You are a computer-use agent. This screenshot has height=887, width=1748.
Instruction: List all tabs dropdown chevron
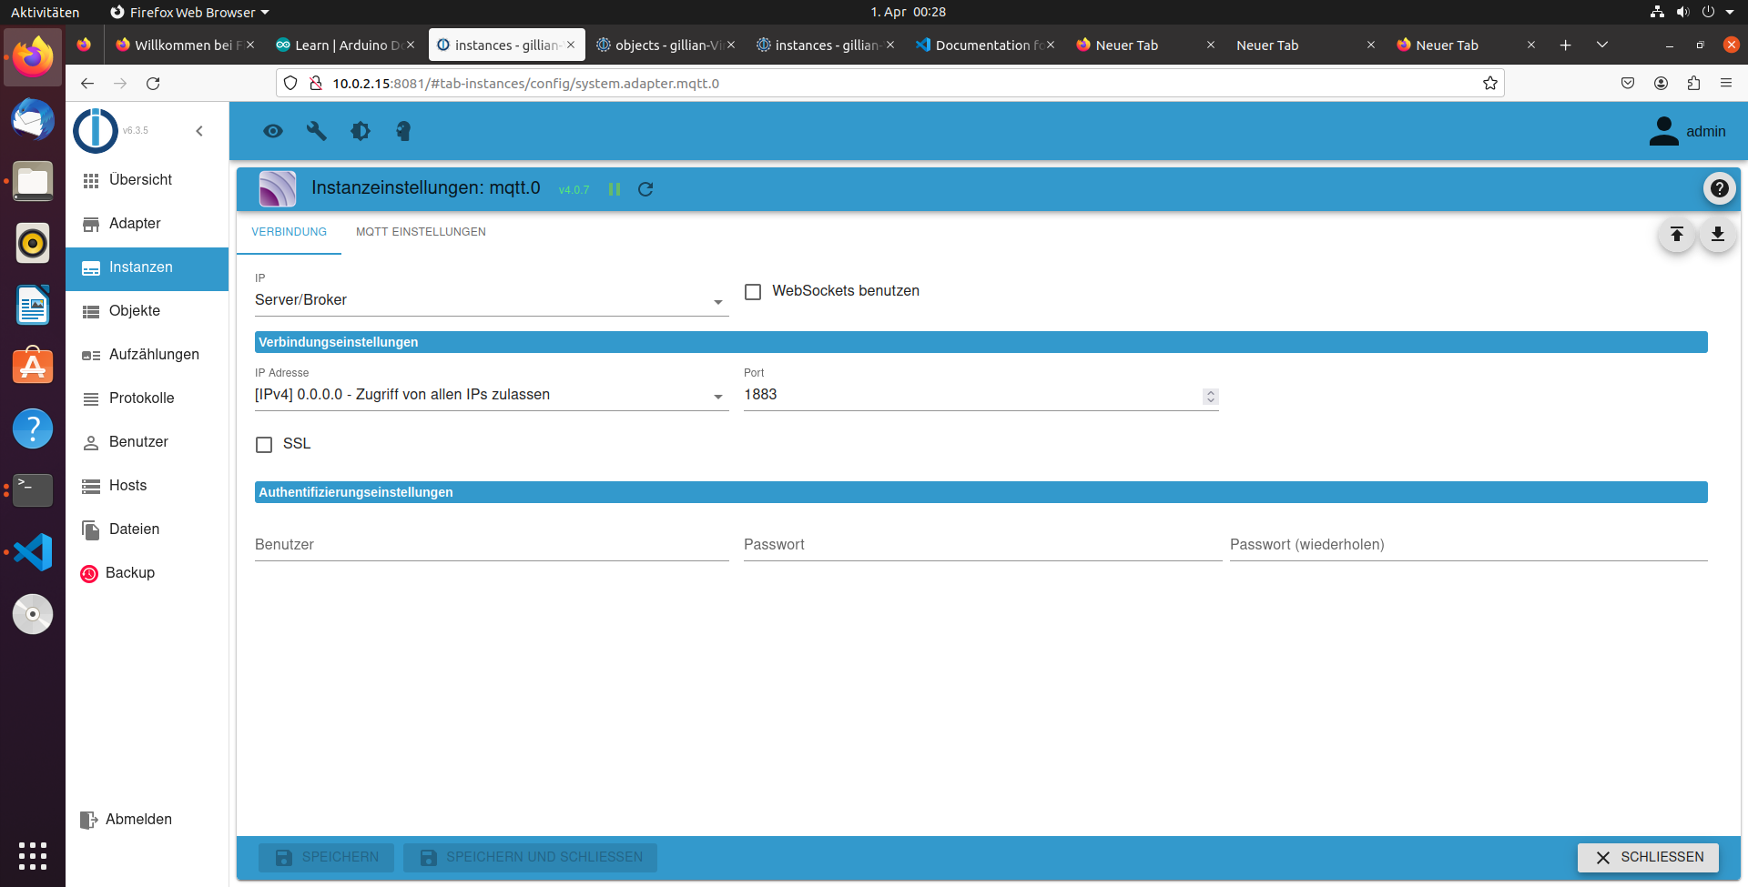click(x=1601, y=45)
